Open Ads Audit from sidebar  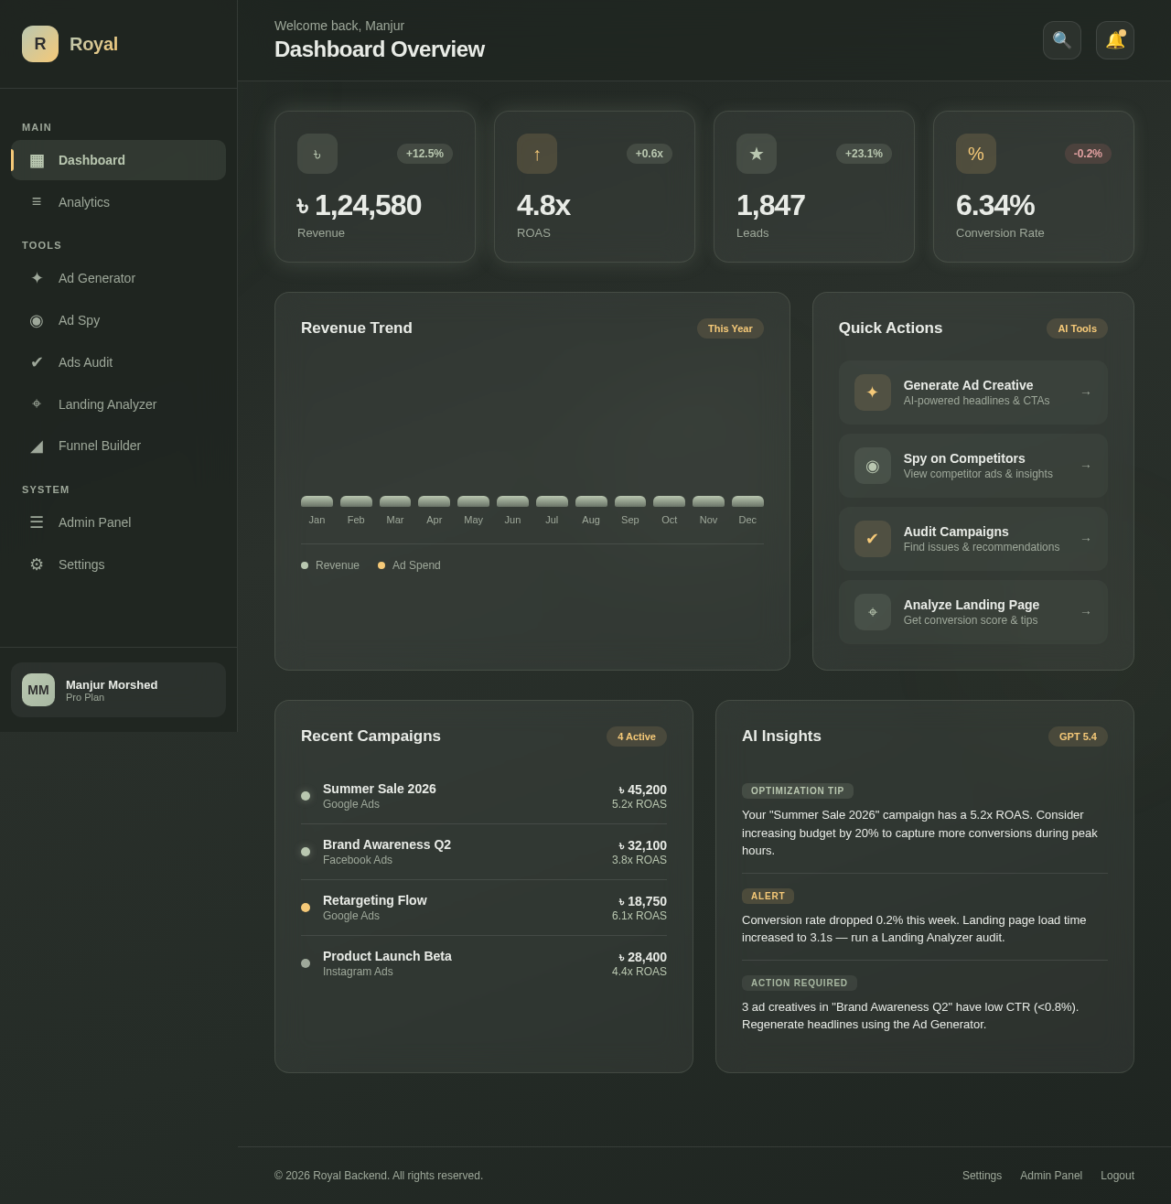pyautogui.click(x=119, y=362)
